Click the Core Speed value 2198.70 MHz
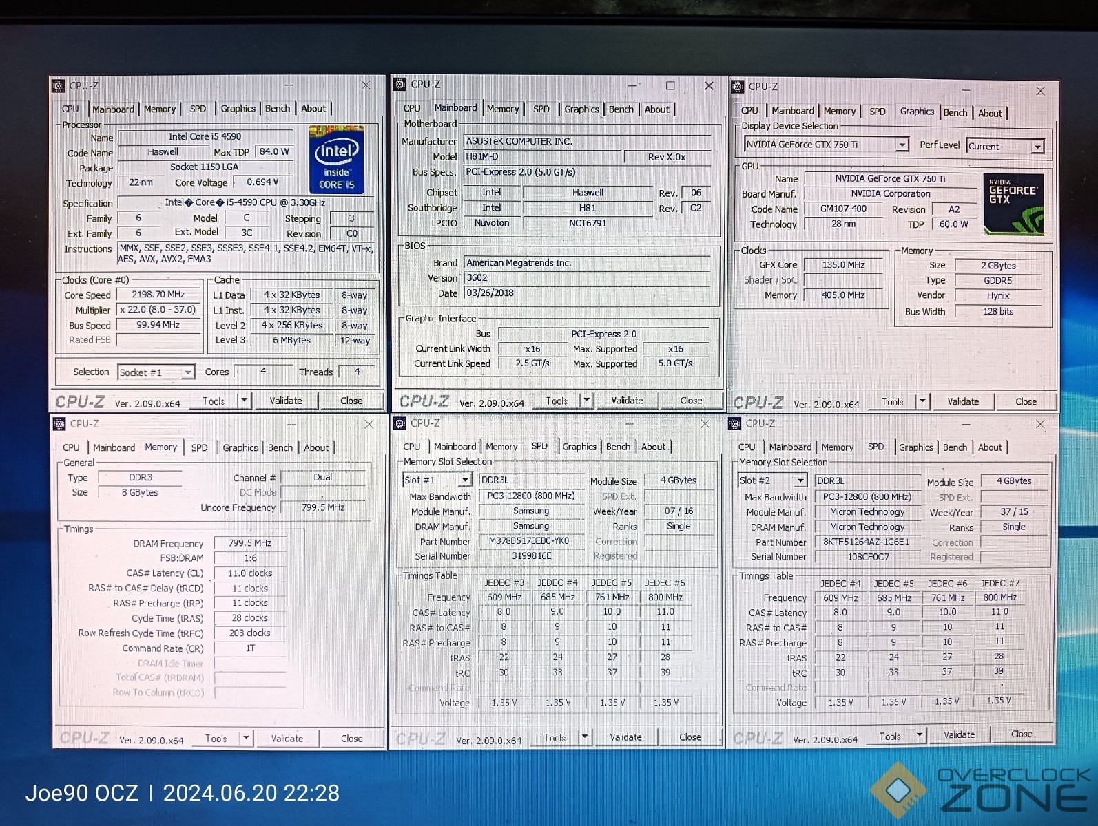 pos(158,295)
